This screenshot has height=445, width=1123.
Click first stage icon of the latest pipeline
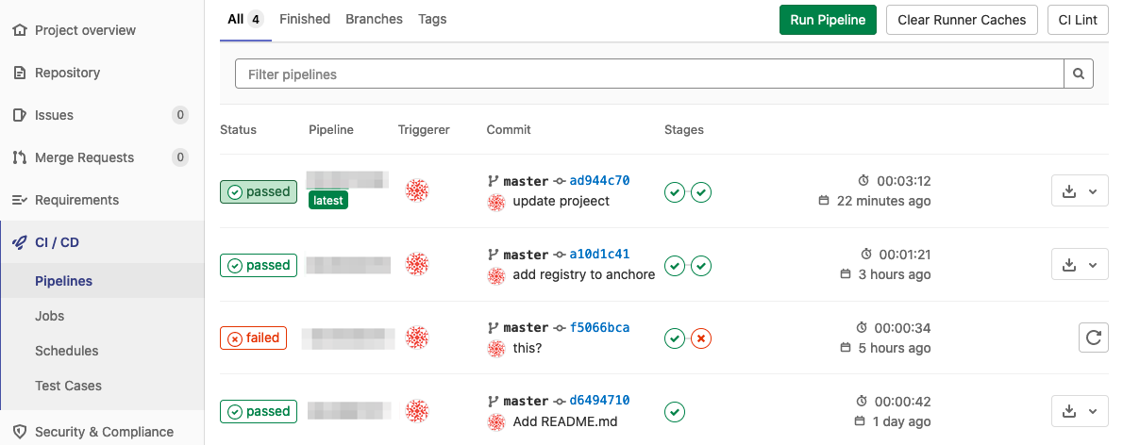click(675, 192)
